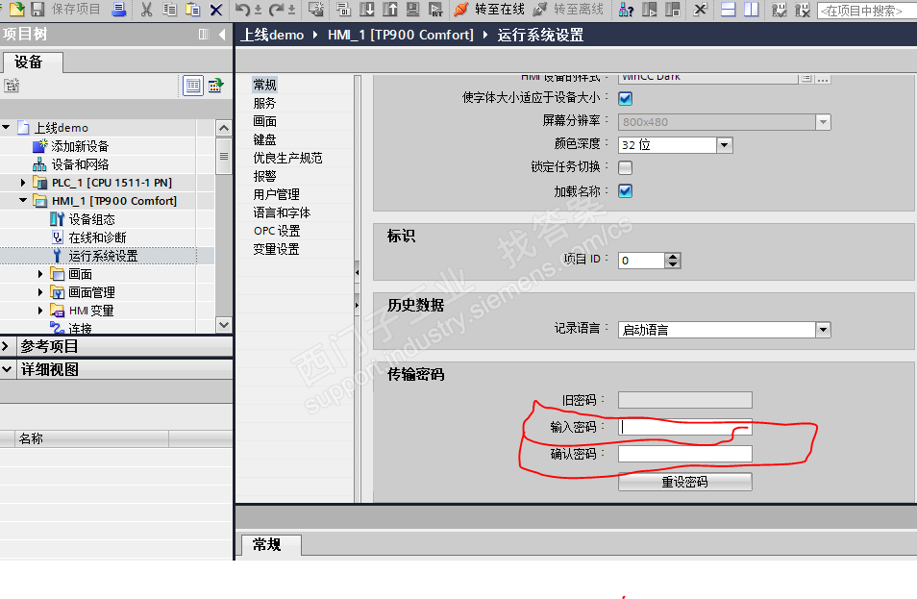Click the 确认密码 input field
Screen dimensions: 917x599
(x=684, y=454)
